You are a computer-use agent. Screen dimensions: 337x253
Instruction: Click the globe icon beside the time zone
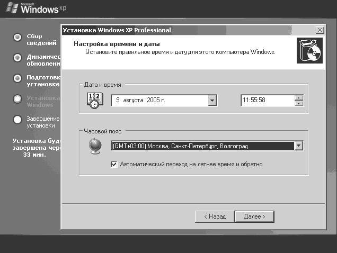[x=95, y=147]
